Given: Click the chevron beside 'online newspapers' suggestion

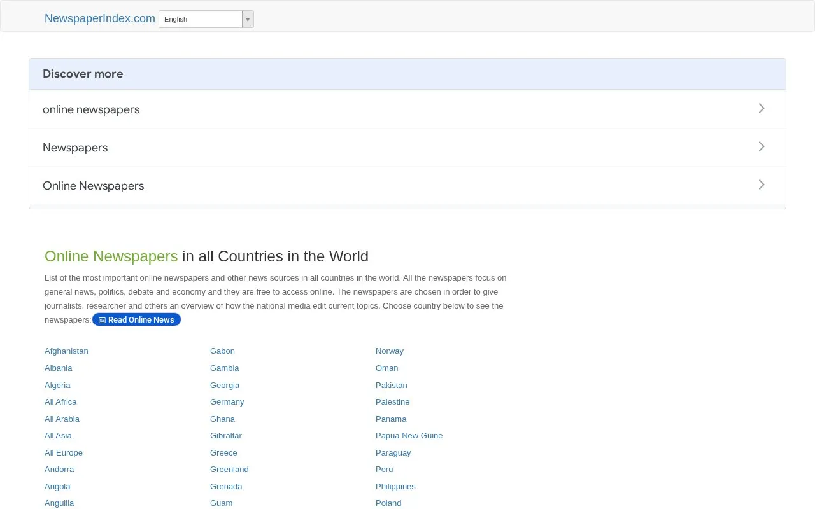Looking at the screenshot, I should tap(762, 108).
